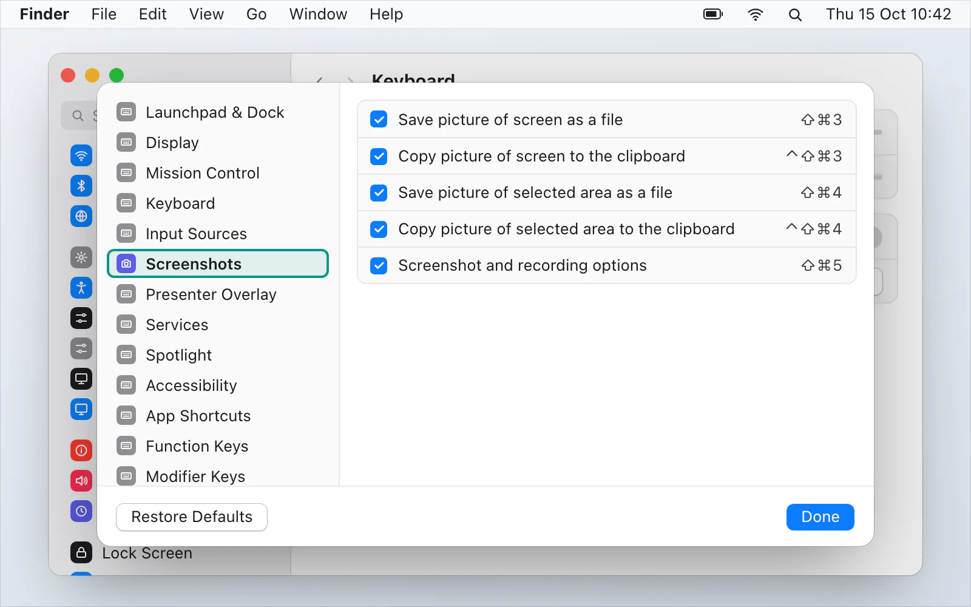Select Function Keys category
Image resolution: width=971 pixels, height=607 pixels.
click(x=218, y=446)
